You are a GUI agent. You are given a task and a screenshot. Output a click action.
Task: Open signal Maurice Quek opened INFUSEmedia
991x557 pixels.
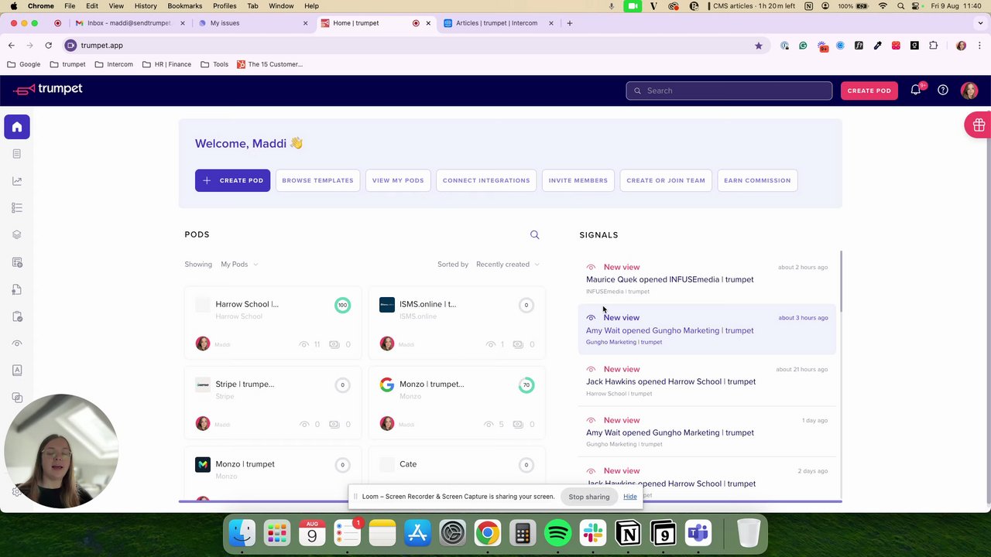[x=707, y=279]
